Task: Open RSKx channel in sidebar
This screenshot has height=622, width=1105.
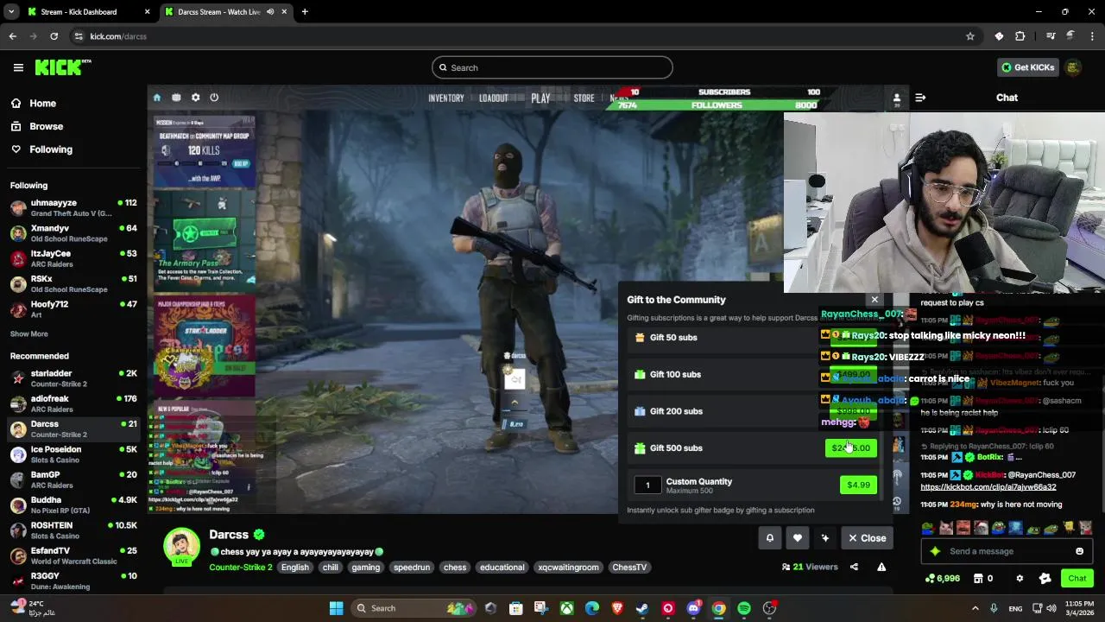Action: [73, 284]
